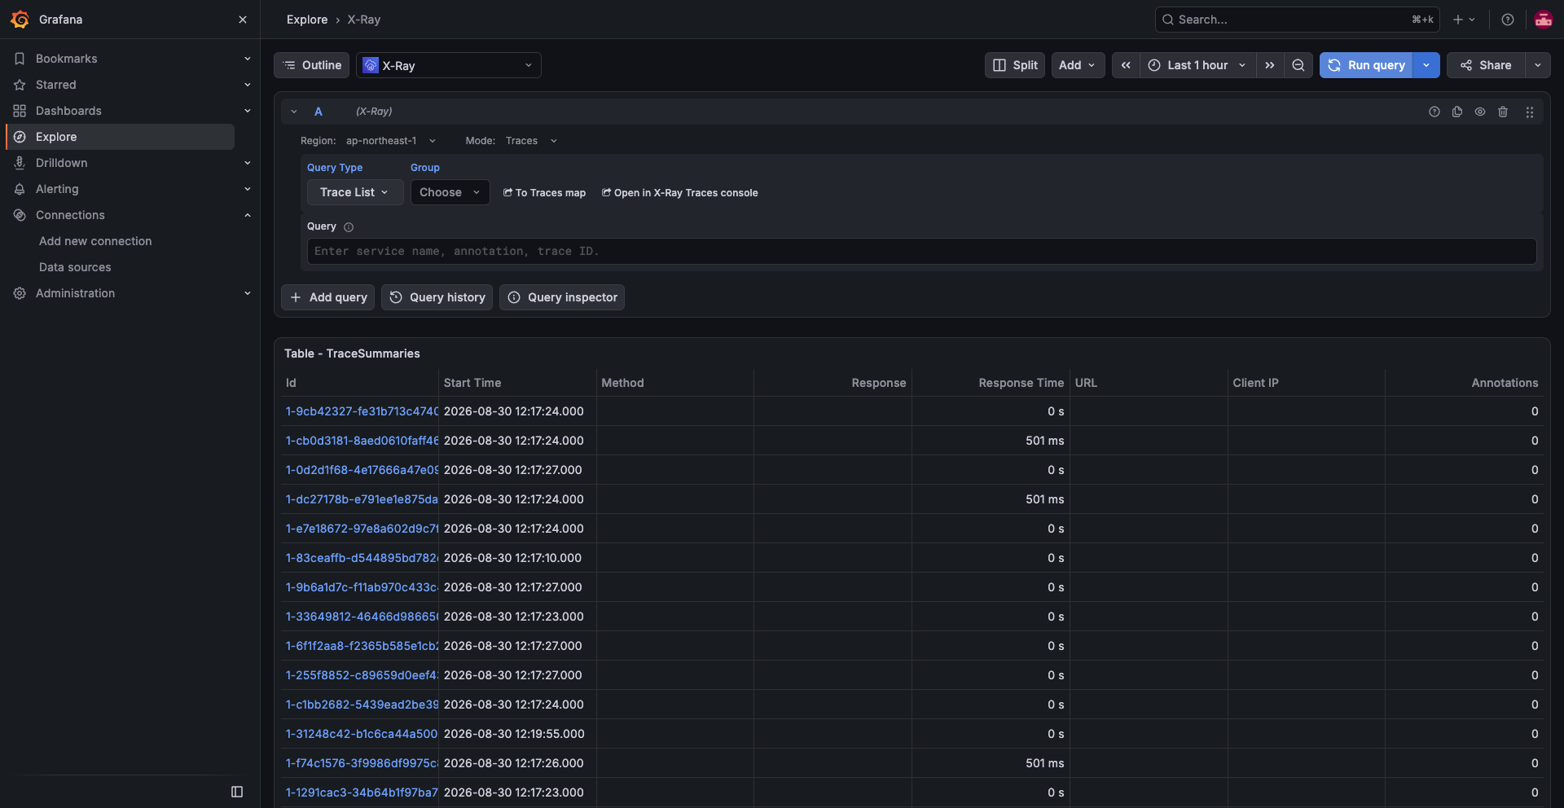Open the help icon in the top bar
The image size is (1564, 808).
pyautogui.click(x=1508, y=20)
